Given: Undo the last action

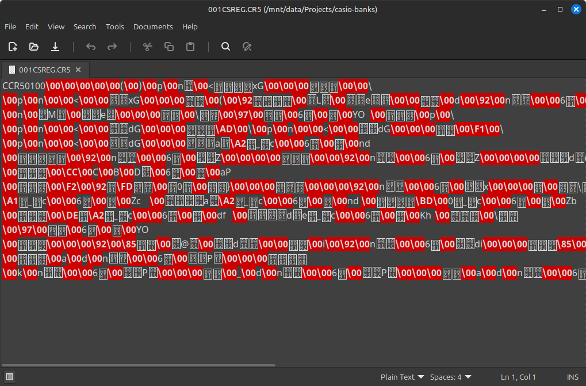Looking at the screenshot, I should (x=91, y=47).
